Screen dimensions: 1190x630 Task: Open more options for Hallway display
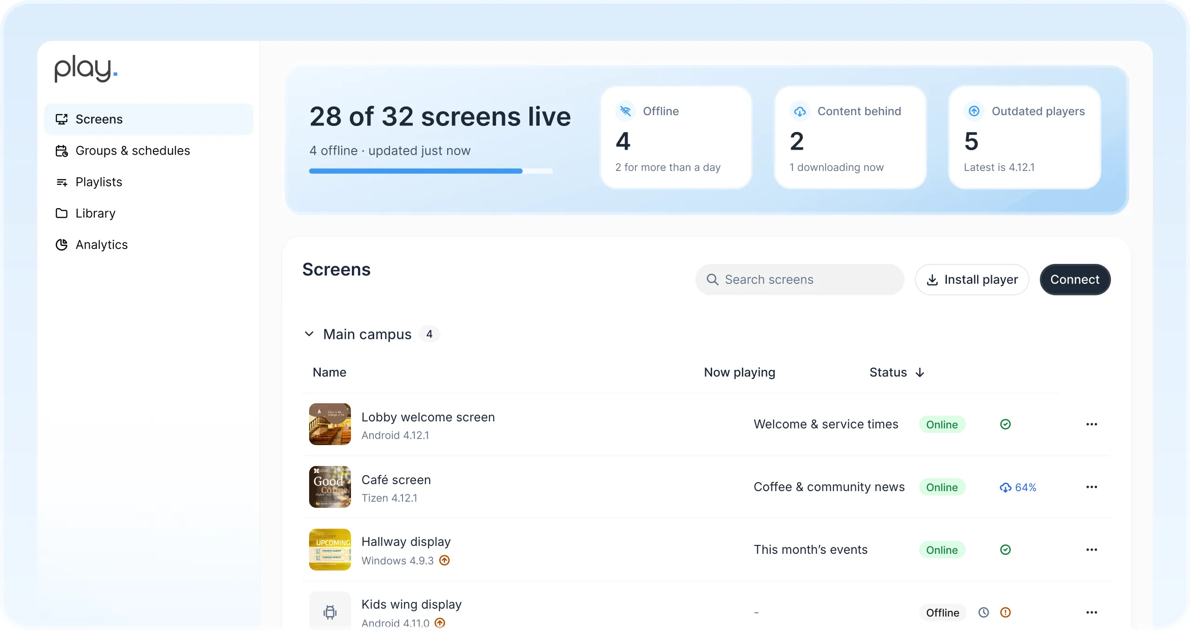(1091, 550)
